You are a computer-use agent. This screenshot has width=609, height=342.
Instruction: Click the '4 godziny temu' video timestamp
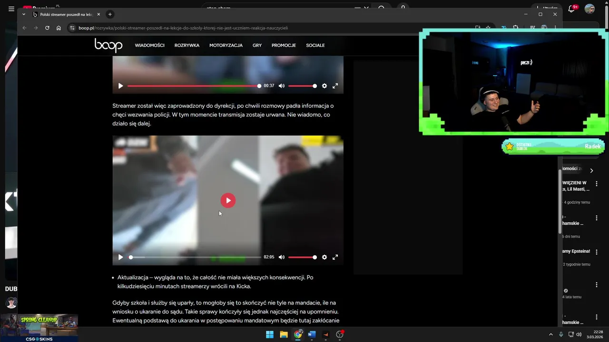pyautogui.click(x=577, y=202)
